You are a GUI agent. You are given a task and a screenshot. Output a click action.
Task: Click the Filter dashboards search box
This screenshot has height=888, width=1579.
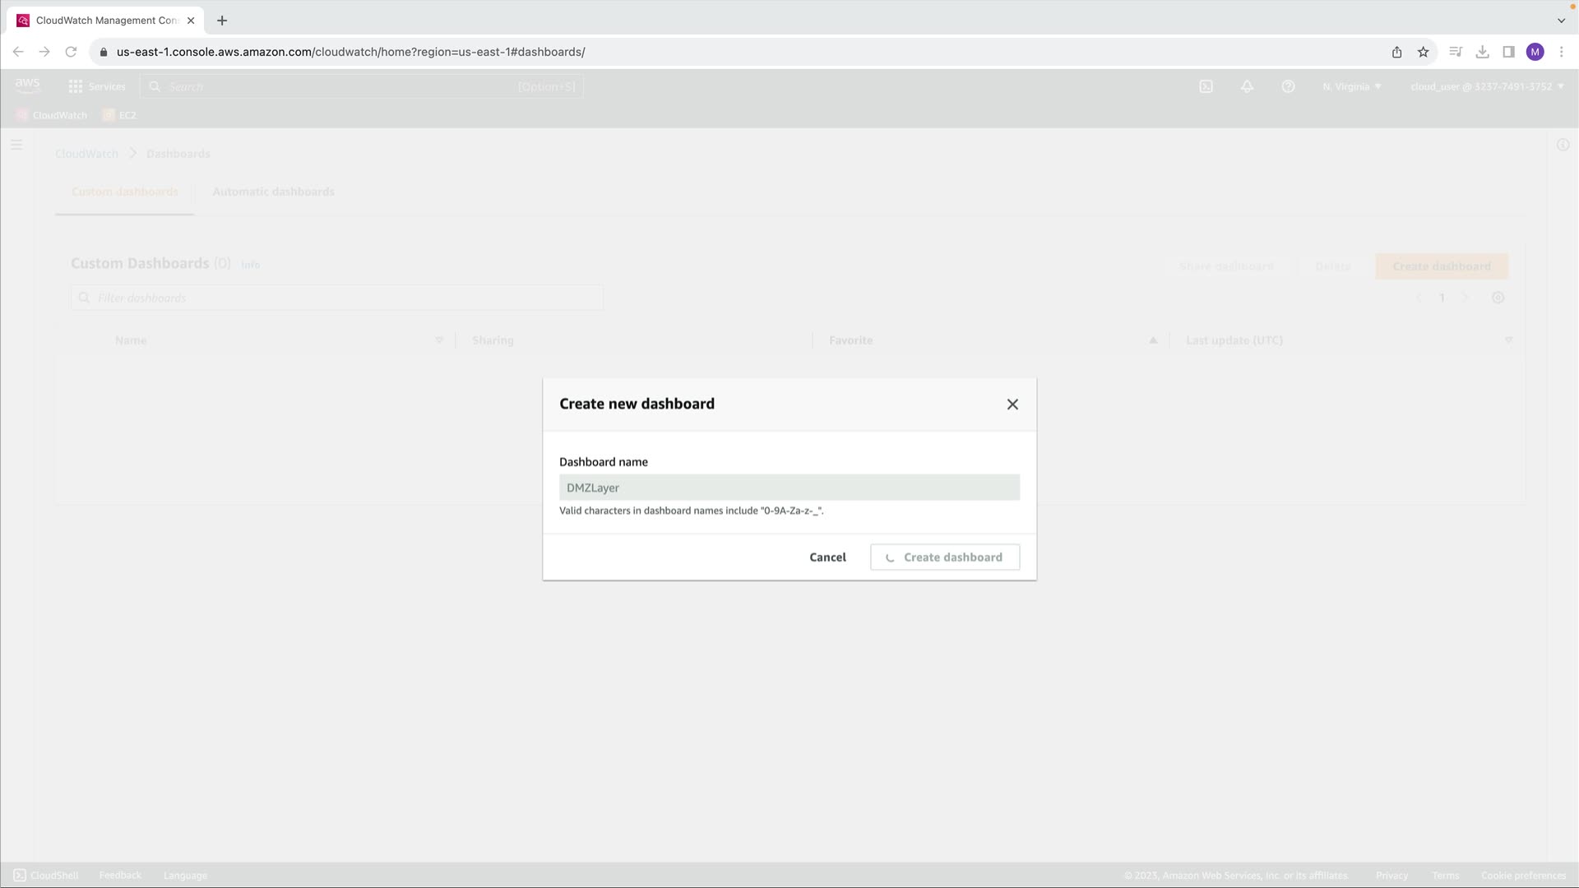(337, 298)
